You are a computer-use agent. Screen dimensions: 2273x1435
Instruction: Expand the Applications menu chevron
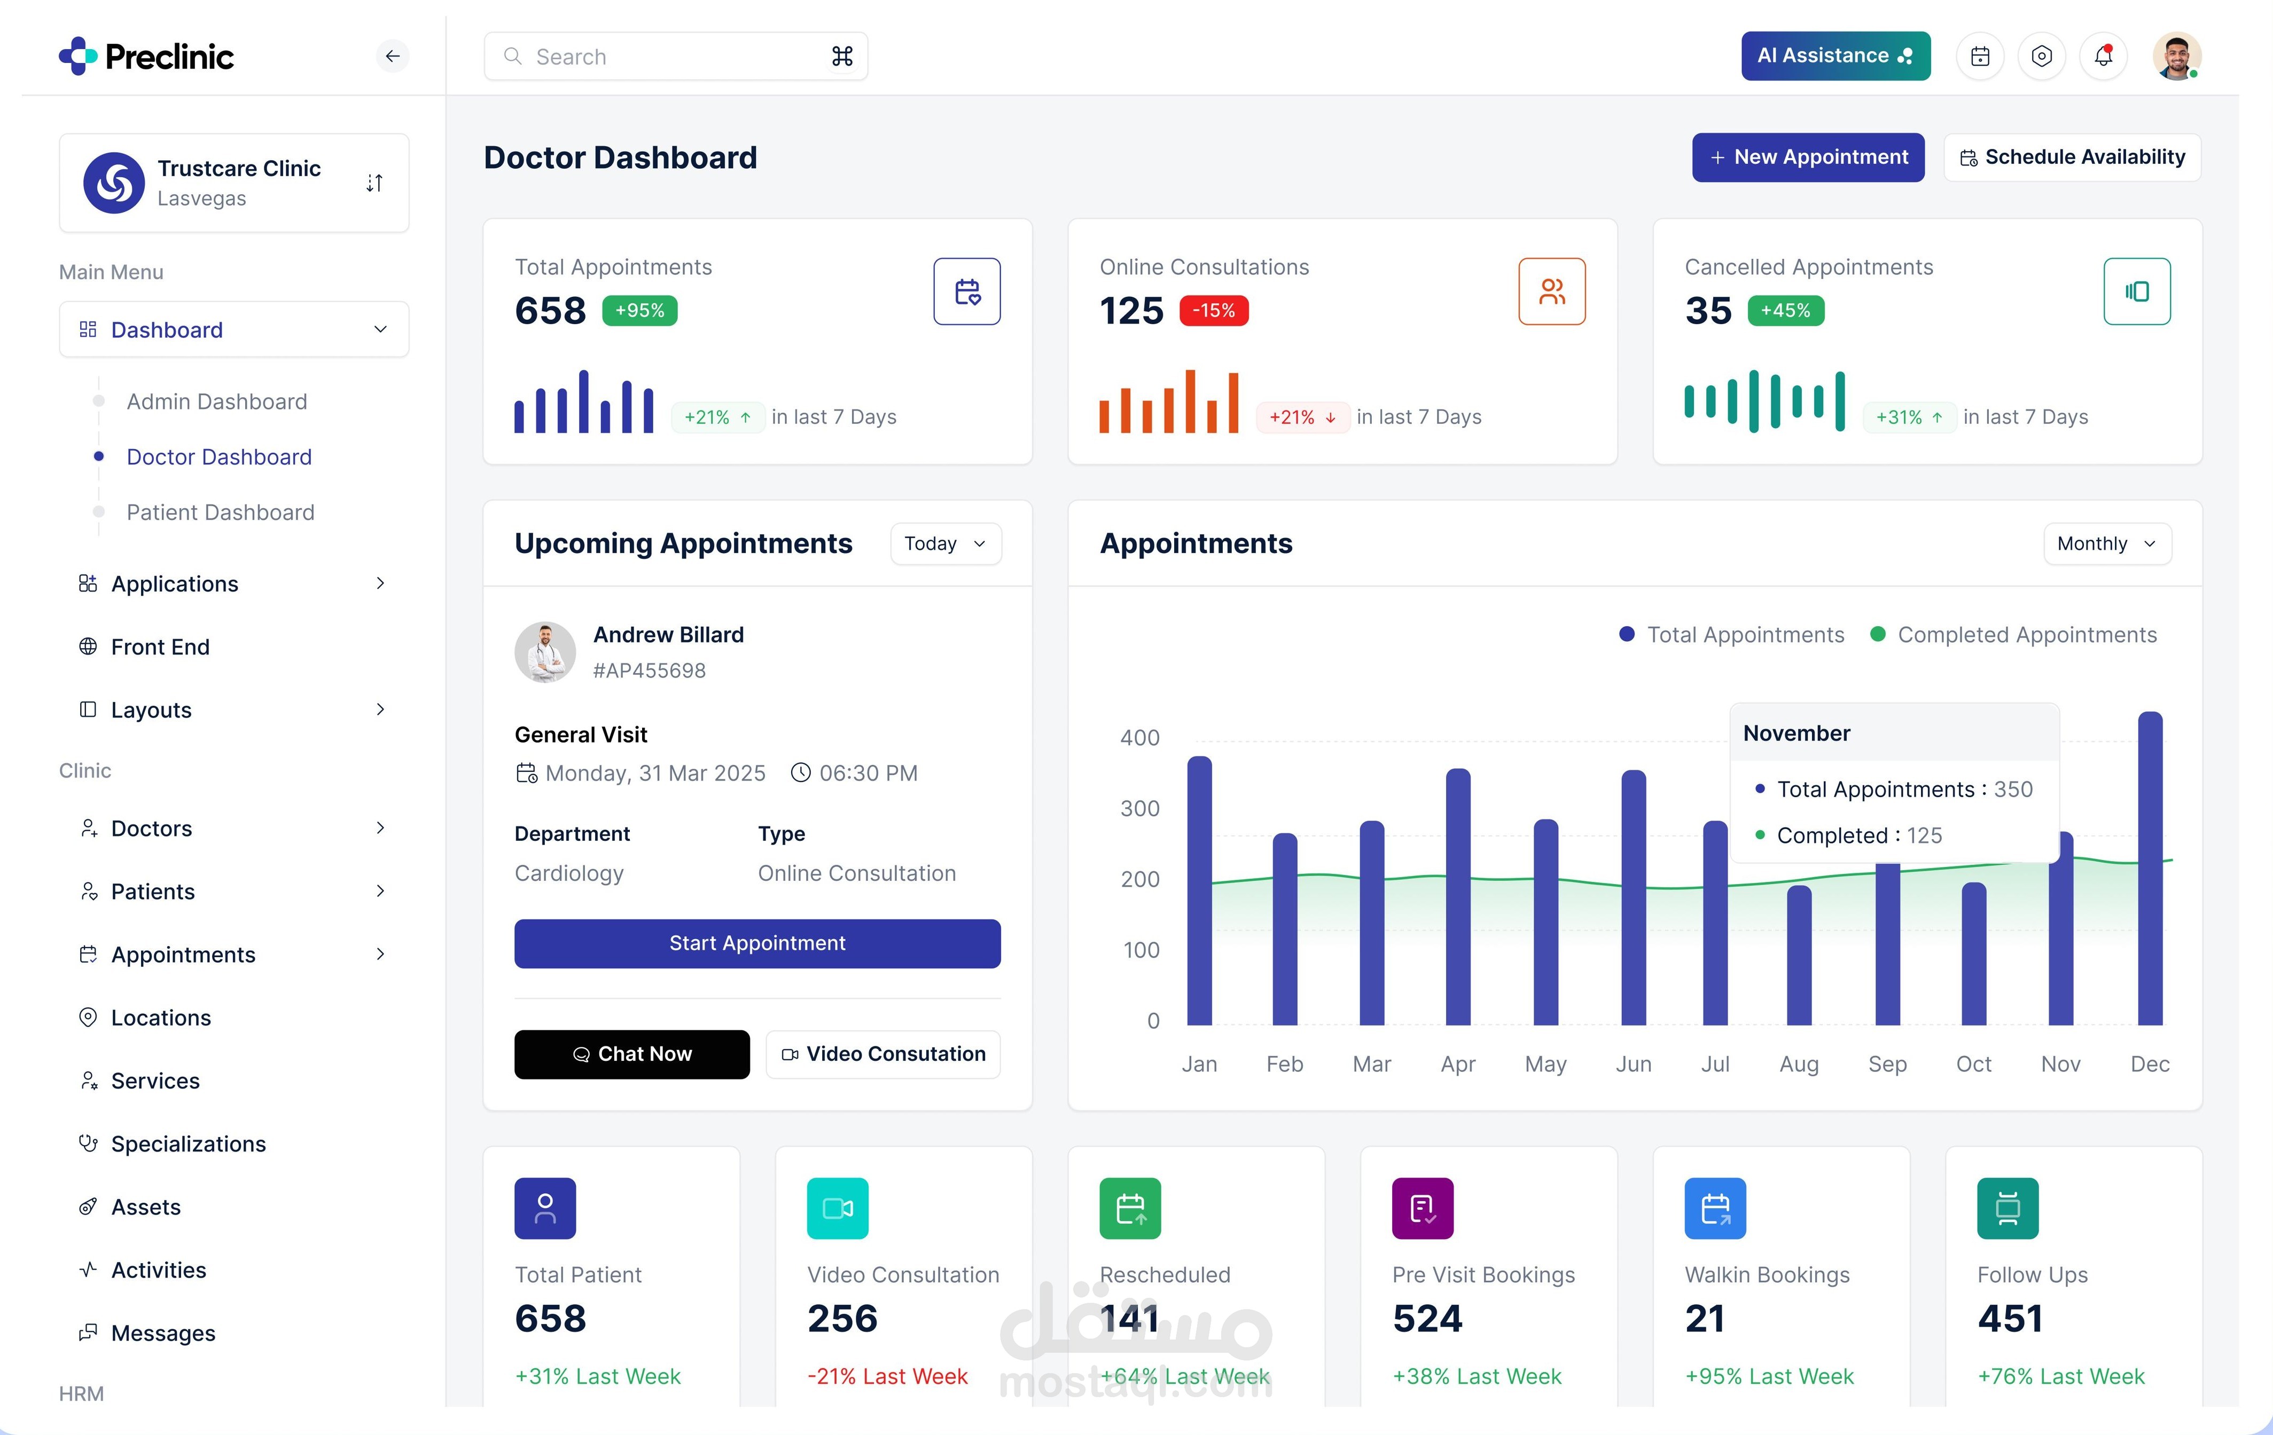[x=380, y=583]
